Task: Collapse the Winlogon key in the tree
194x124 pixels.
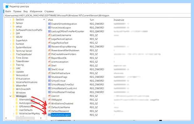Action: (x=10, y=96)
